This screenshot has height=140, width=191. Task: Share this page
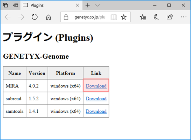coord(170,17)
